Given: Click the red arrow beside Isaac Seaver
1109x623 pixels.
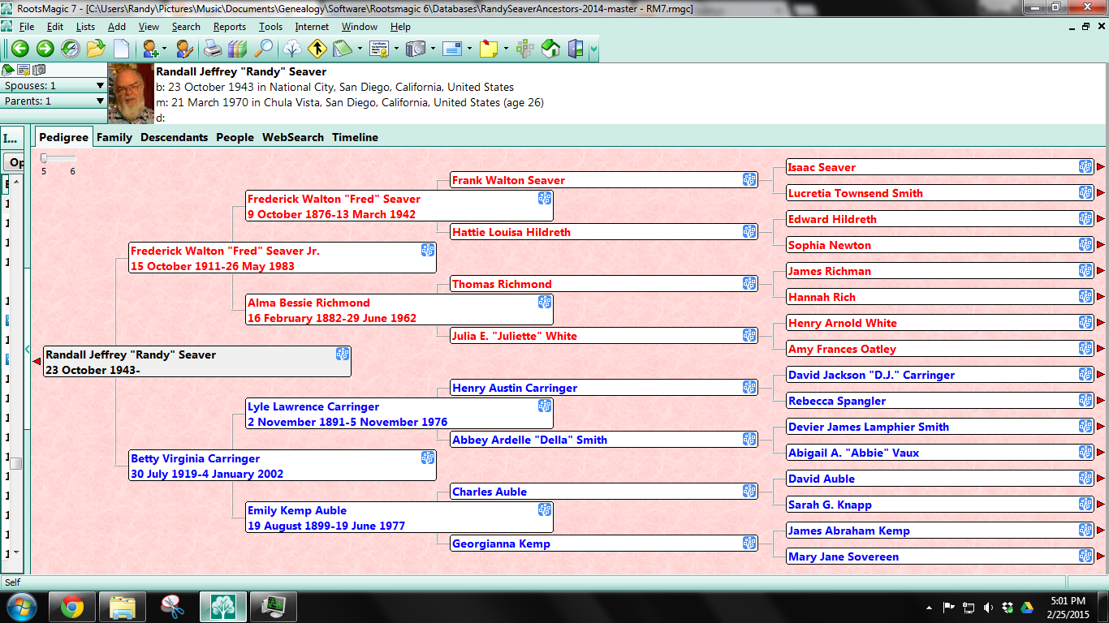Looking at the screenshot, I should tap(1101, 167).
